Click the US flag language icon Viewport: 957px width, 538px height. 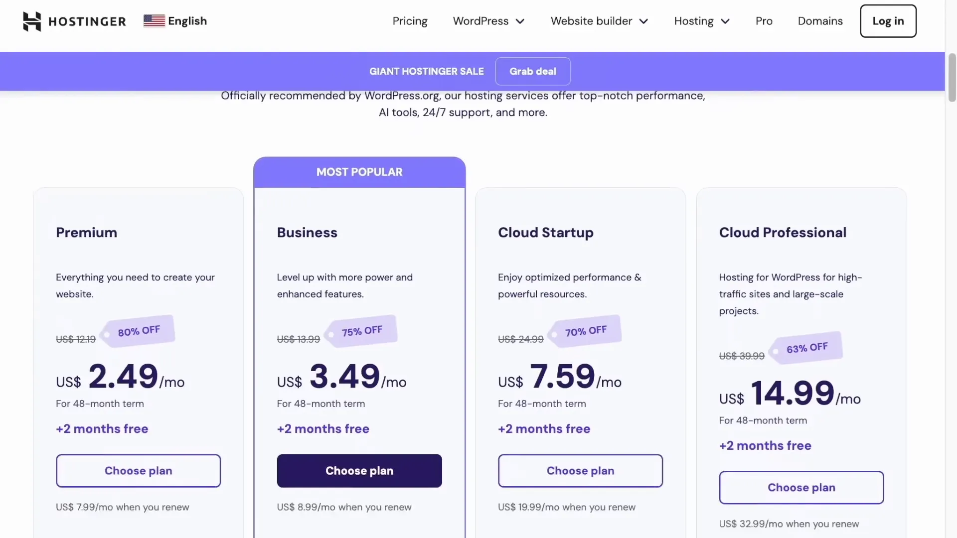(154, 21)
